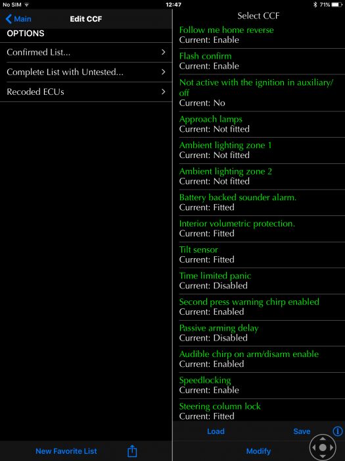Click the Load button
Viewport: 345px width, 461px height.
216,431
